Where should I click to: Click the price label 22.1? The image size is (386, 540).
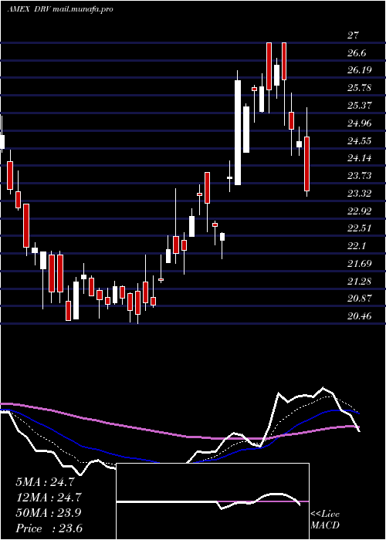click(x=357, y=246)
